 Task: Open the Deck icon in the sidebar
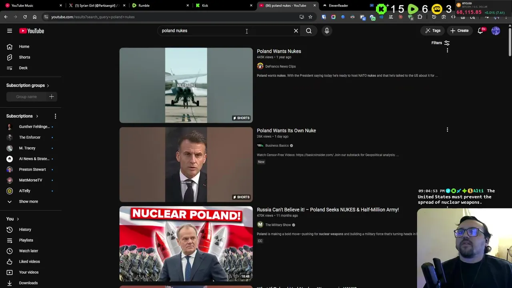tap(10, 68)
